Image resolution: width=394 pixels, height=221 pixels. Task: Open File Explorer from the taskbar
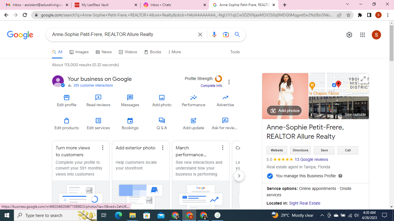tap(133, 215)
